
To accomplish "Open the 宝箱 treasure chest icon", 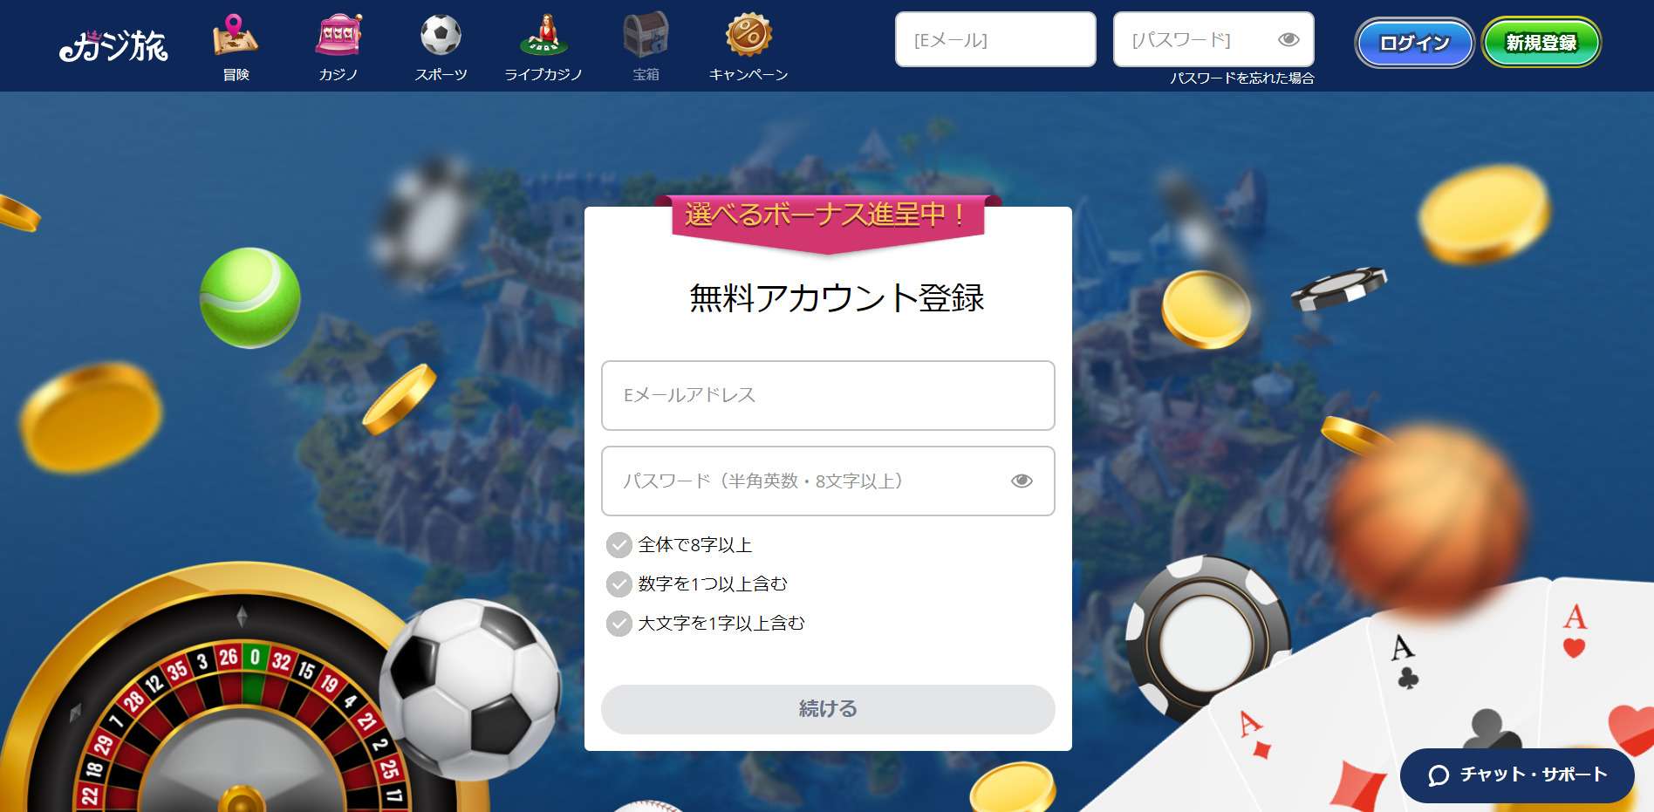I will (646, 35).
